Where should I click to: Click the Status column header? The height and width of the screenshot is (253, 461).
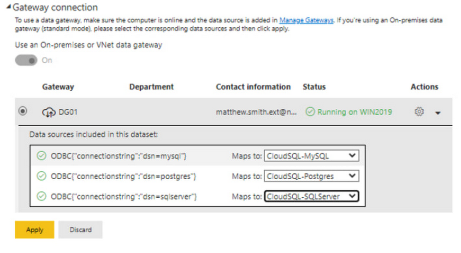[x=314, y=87]
